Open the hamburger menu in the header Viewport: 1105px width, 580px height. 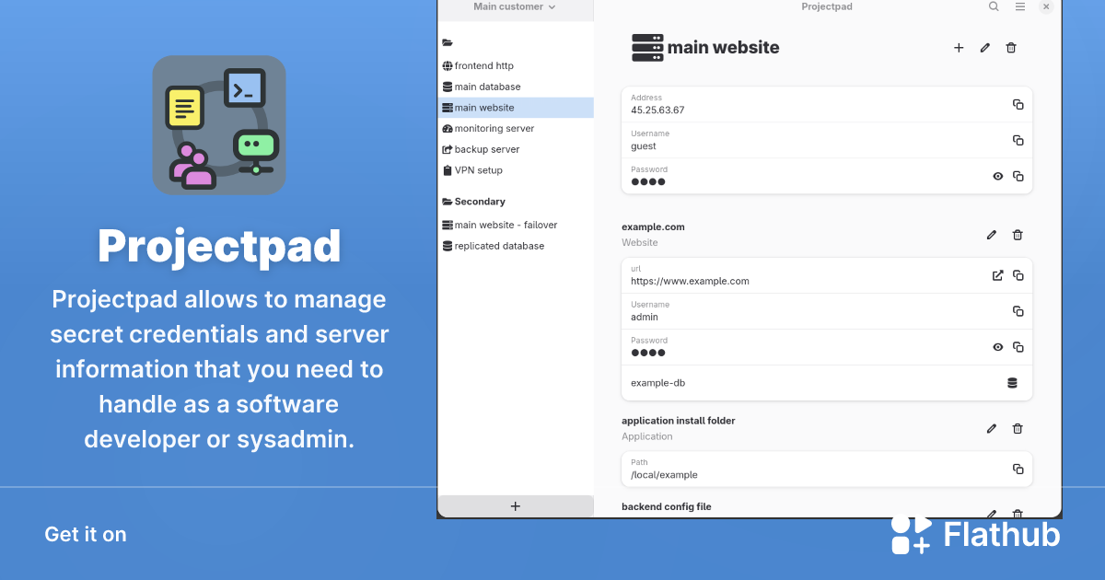click(1019, 6)
